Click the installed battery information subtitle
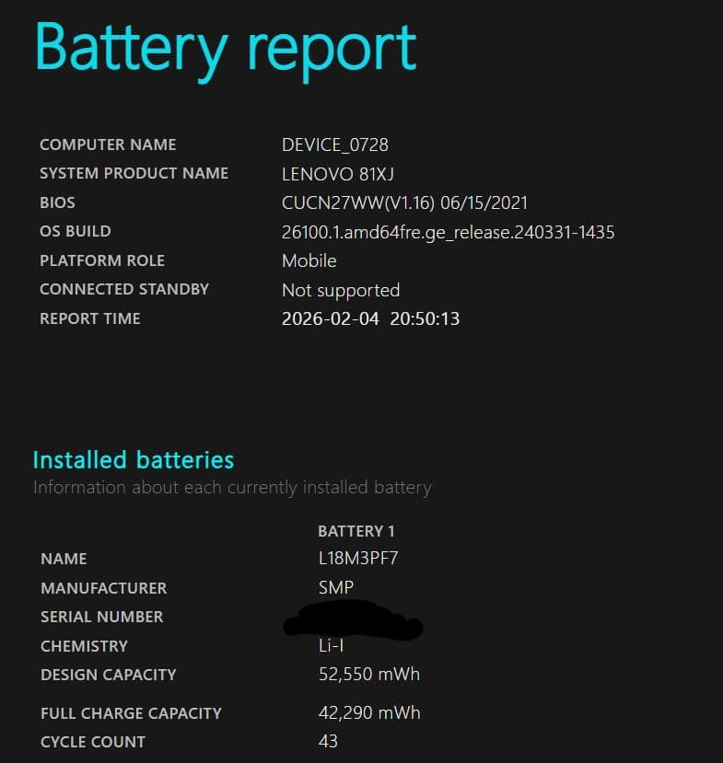 [232, 487]
